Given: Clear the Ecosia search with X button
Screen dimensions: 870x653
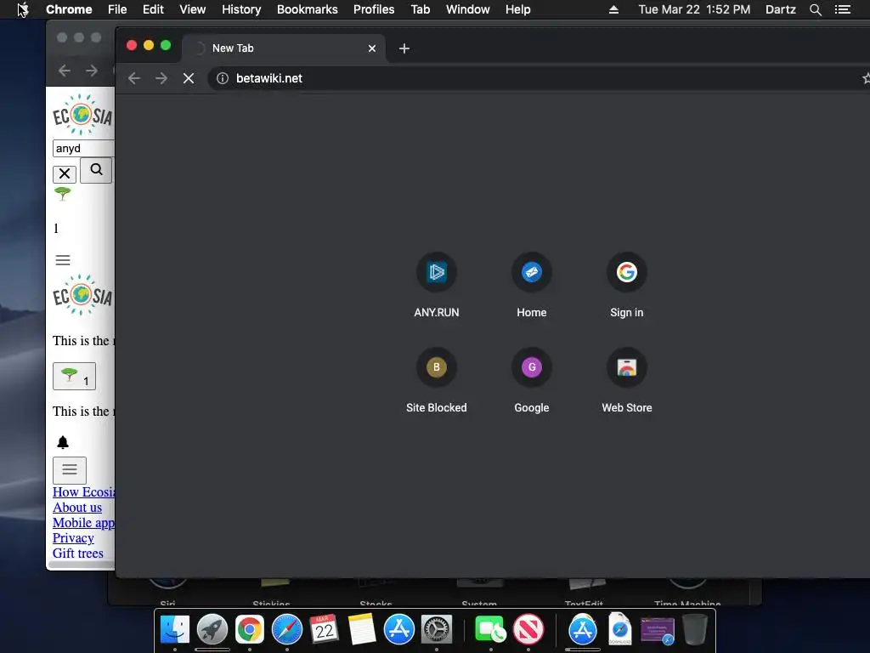Looking at the screenshot, I should point(65,173).
